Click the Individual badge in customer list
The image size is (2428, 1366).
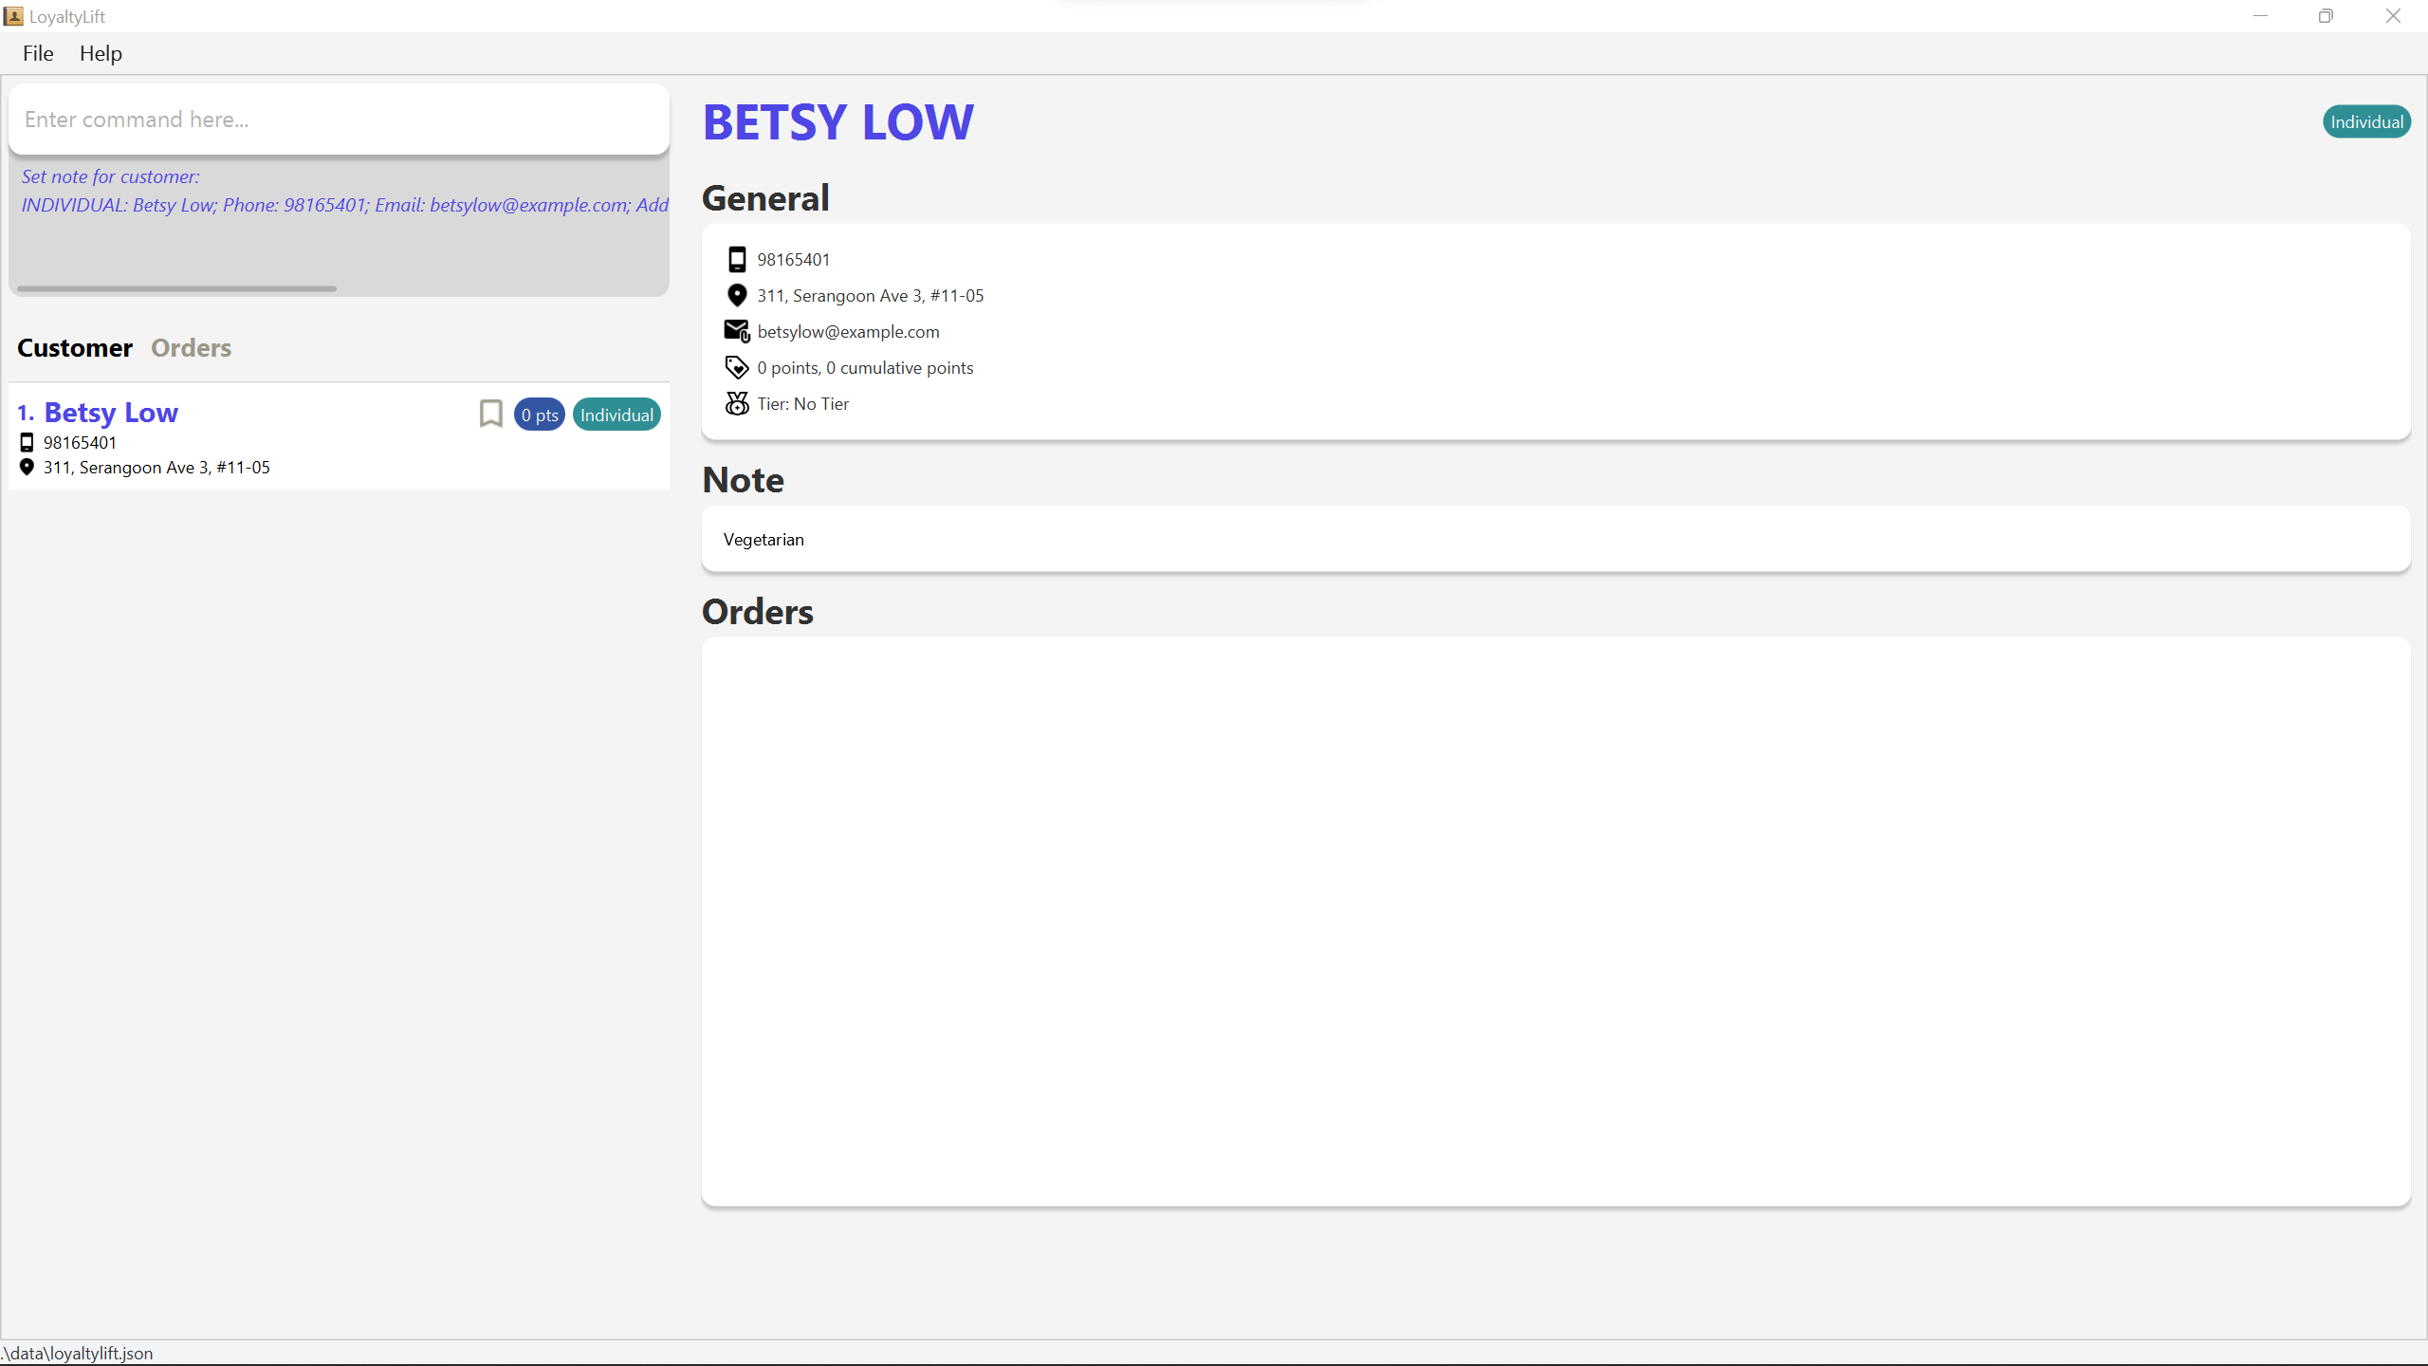point(616,415)
